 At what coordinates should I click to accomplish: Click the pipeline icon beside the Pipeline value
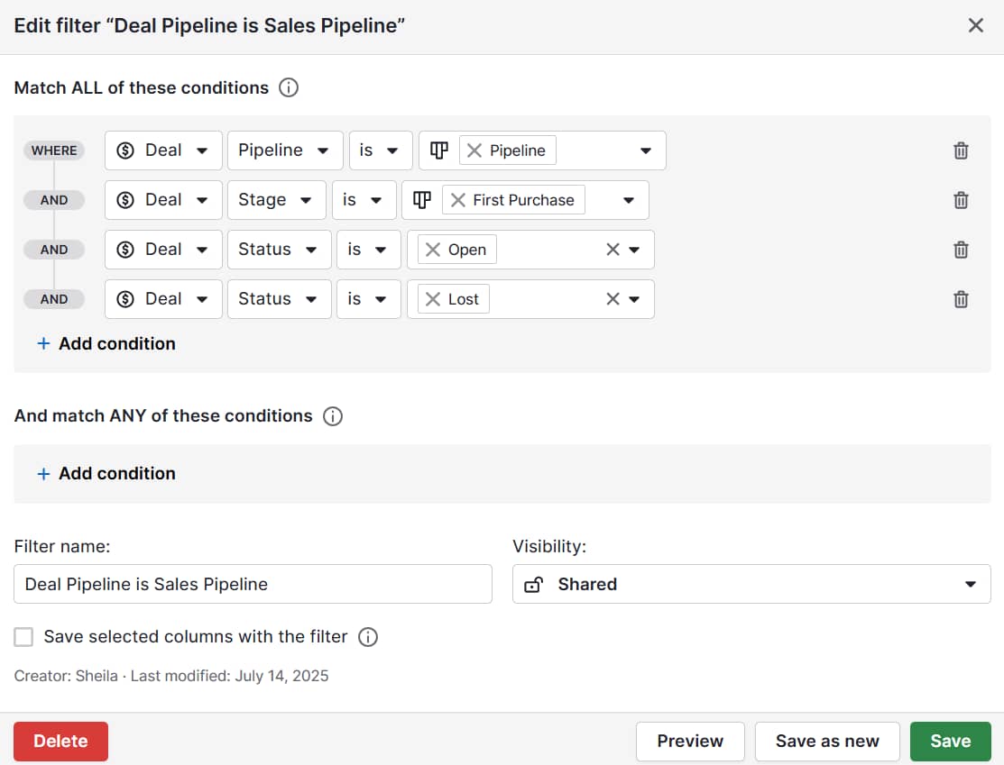[438, 150]
